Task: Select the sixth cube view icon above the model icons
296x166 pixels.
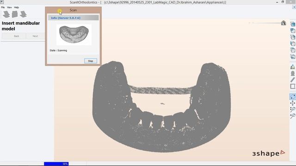Action: pos(293,56)
